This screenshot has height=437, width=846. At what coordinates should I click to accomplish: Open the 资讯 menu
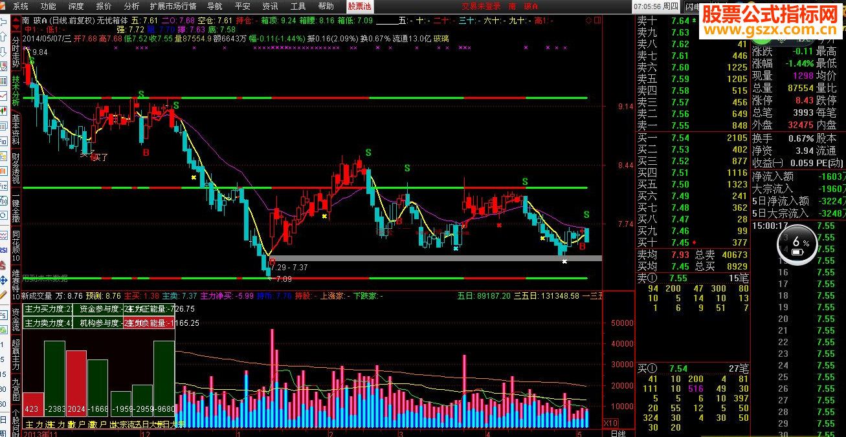click(x=271, y=6)
